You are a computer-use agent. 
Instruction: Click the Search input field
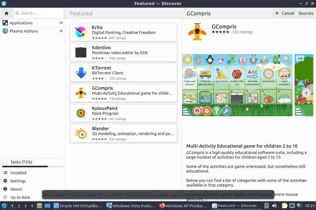[x=39, y=13]
